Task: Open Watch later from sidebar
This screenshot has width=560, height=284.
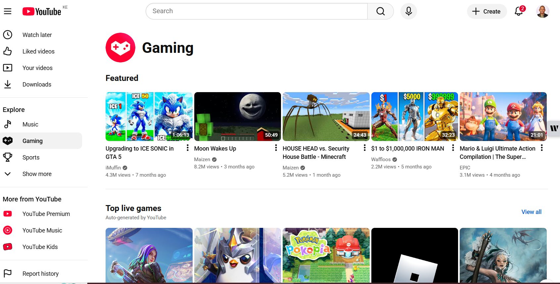Action: click(37, 35)
